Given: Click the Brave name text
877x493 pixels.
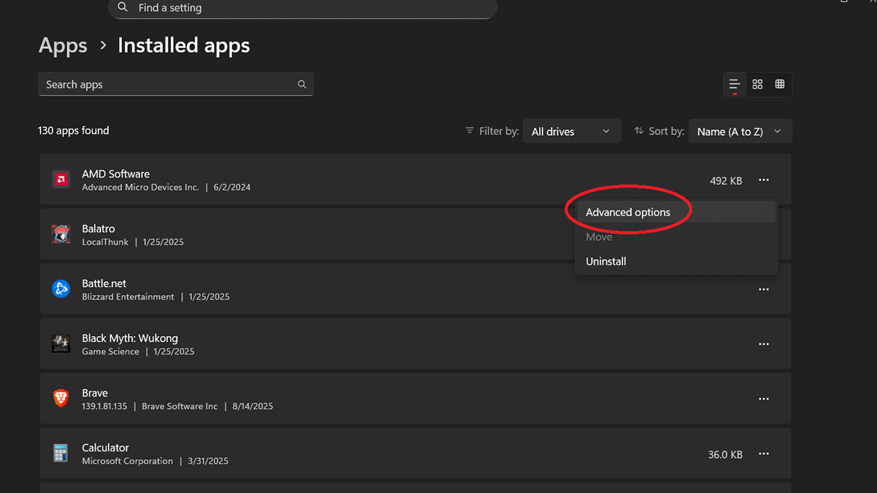Looking at the screenshot, I should (95, 393).
